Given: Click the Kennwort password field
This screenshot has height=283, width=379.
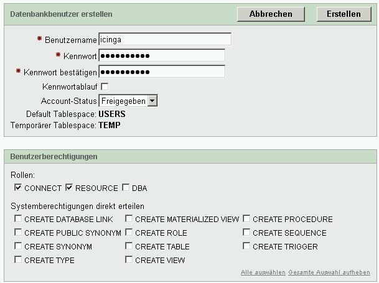Looking at the screenshot, I should 162,56.
